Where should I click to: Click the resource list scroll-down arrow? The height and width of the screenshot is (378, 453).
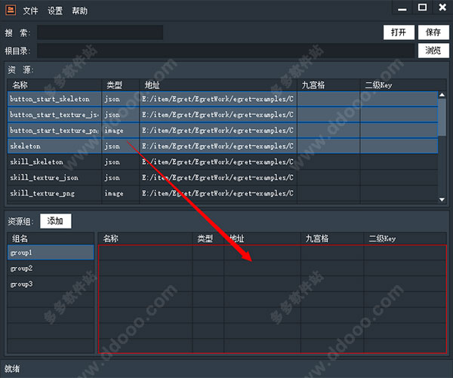[x=442, y=199]
